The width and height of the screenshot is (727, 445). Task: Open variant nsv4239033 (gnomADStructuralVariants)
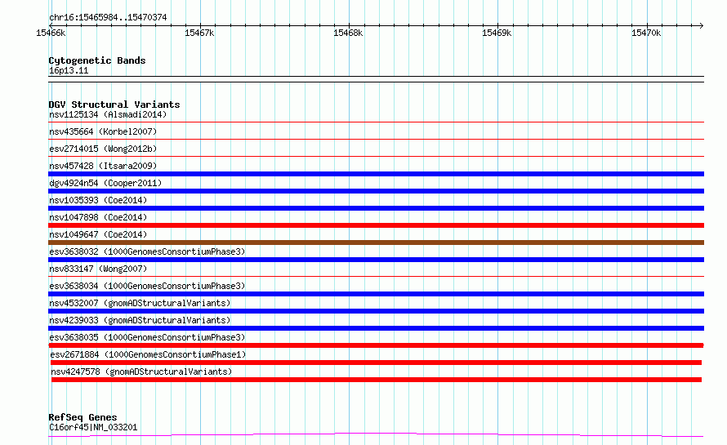pyautogui.click(x=140, y=320)
